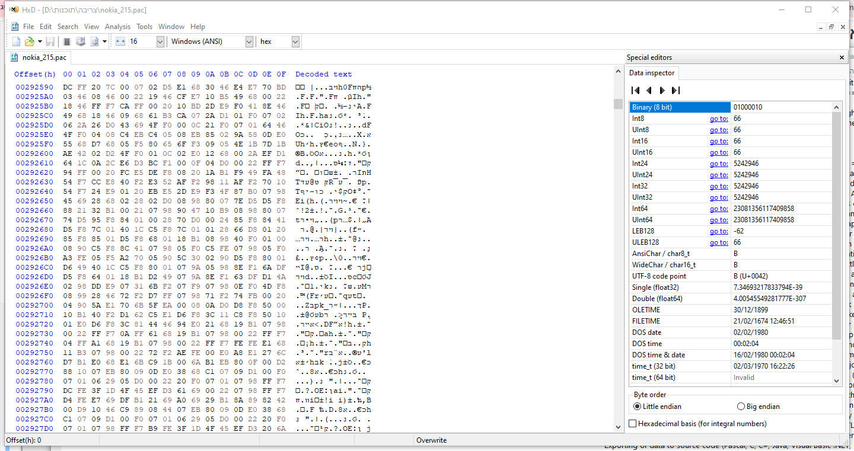
Task: Click the Open file folder icon
Action: point(29,41)
